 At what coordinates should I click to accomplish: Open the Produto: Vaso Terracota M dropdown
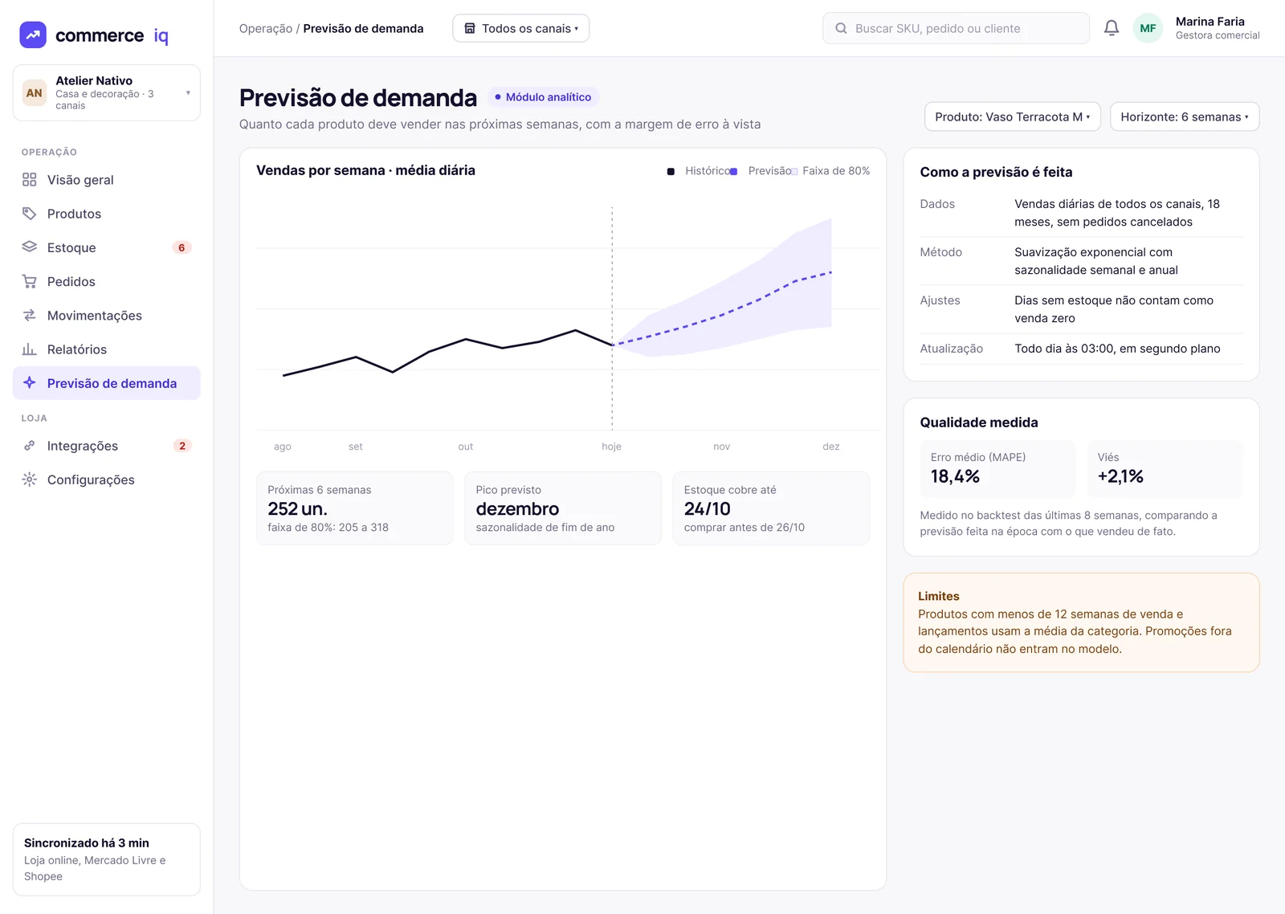(1012, 116)
